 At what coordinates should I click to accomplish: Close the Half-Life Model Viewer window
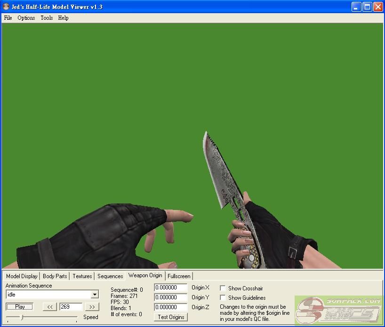(x=378, y=7)
